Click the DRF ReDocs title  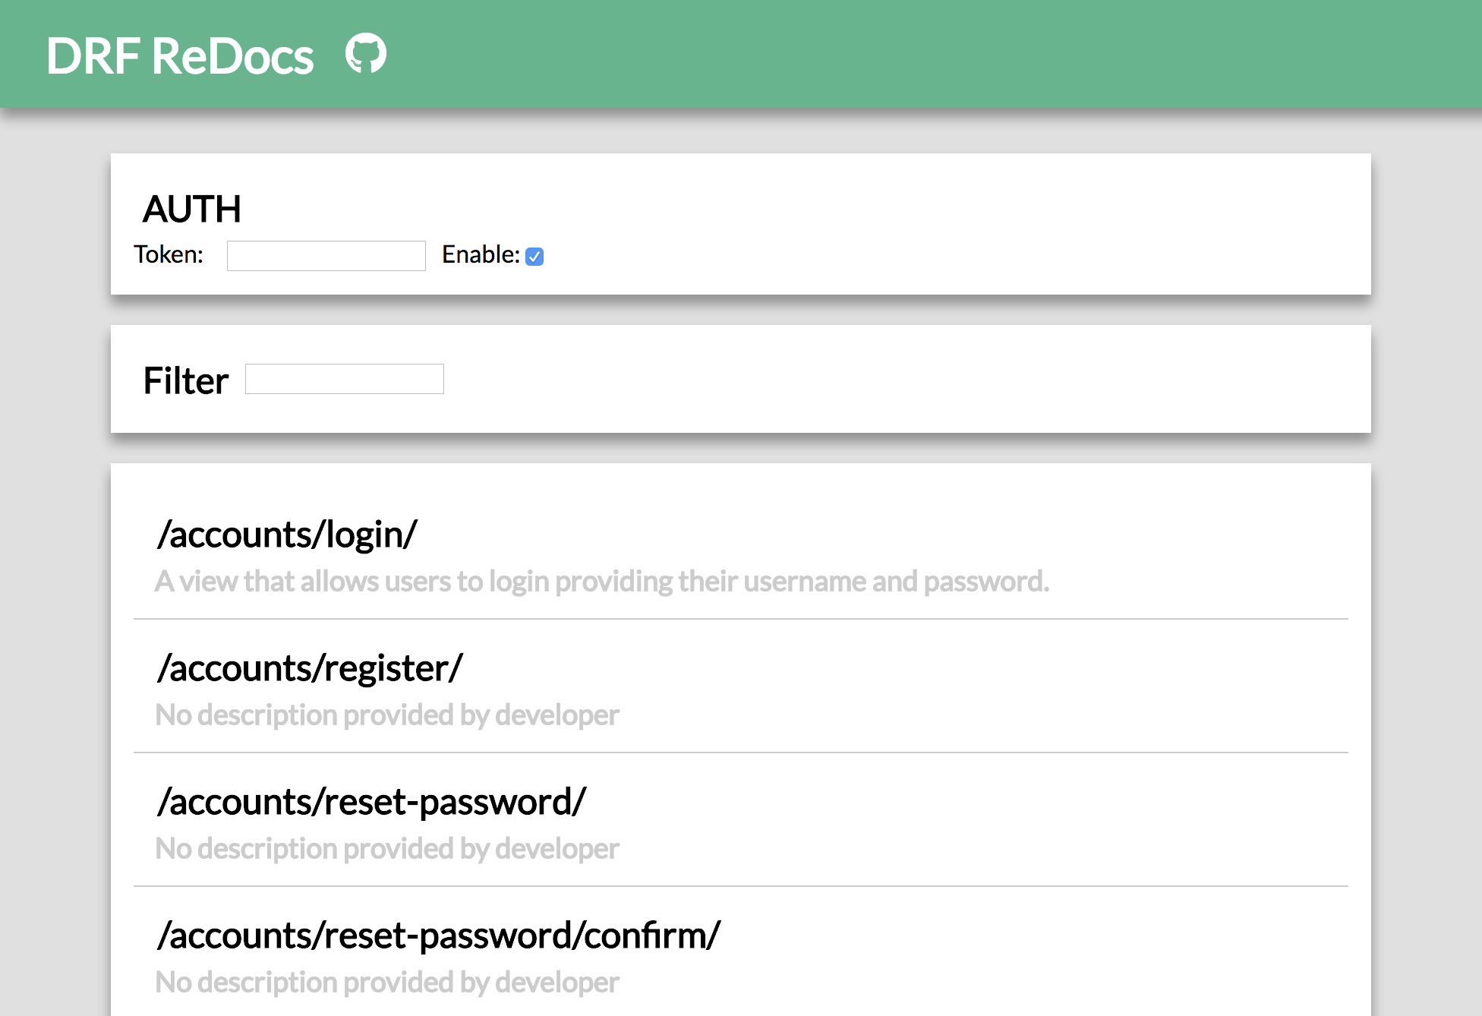[x=179, y=56]
